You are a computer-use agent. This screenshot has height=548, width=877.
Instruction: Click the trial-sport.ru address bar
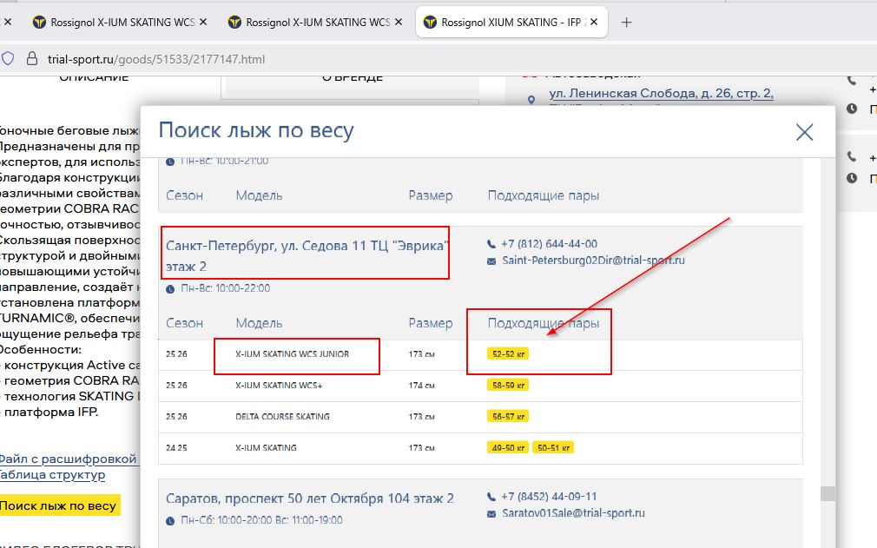(x=156, y=59)
